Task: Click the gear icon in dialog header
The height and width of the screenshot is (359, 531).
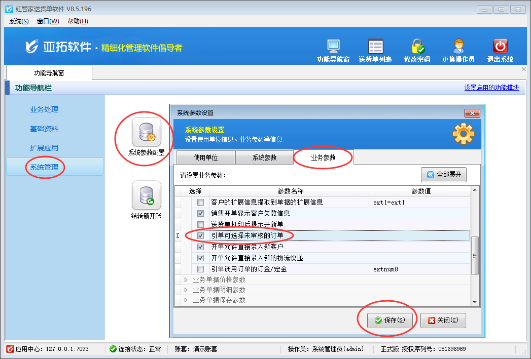Action: pyautogui.click(x=463, y=134)
